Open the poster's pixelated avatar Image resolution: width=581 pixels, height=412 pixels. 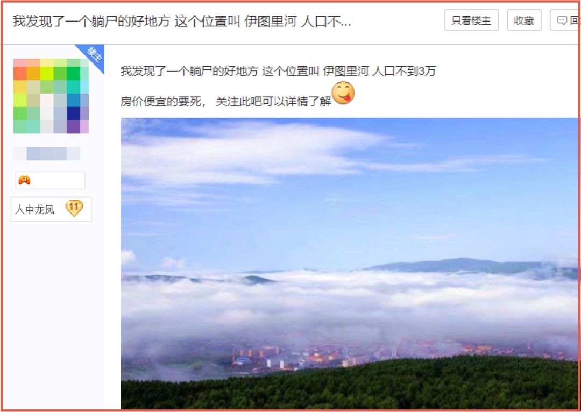[51, 96]
